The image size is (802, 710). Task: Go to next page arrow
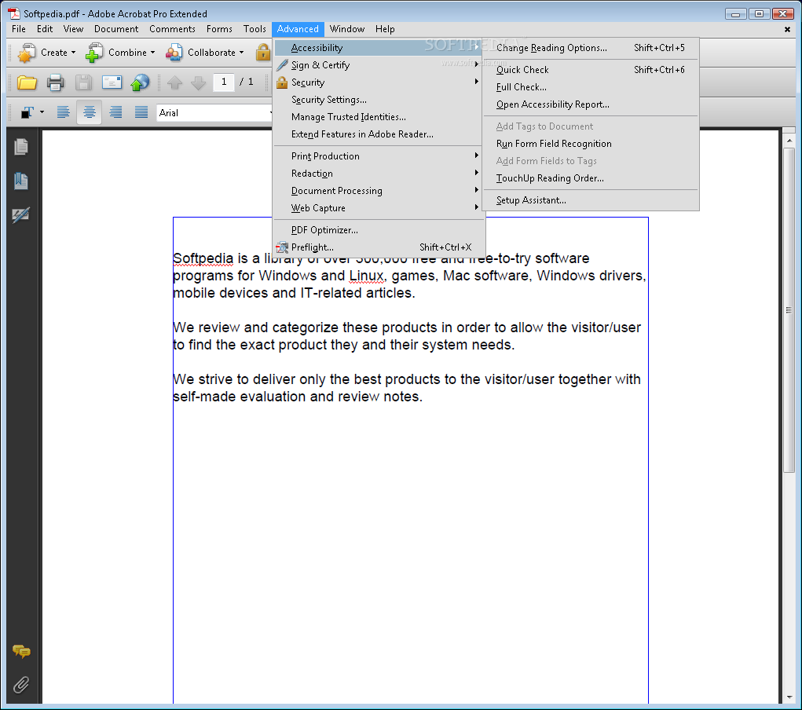(x=198, y=82)
